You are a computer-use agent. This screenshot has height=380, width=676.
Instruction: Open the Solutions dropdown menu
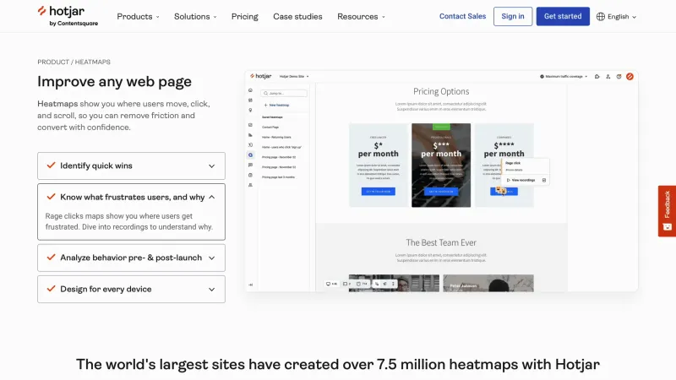[x=195, y=16]
